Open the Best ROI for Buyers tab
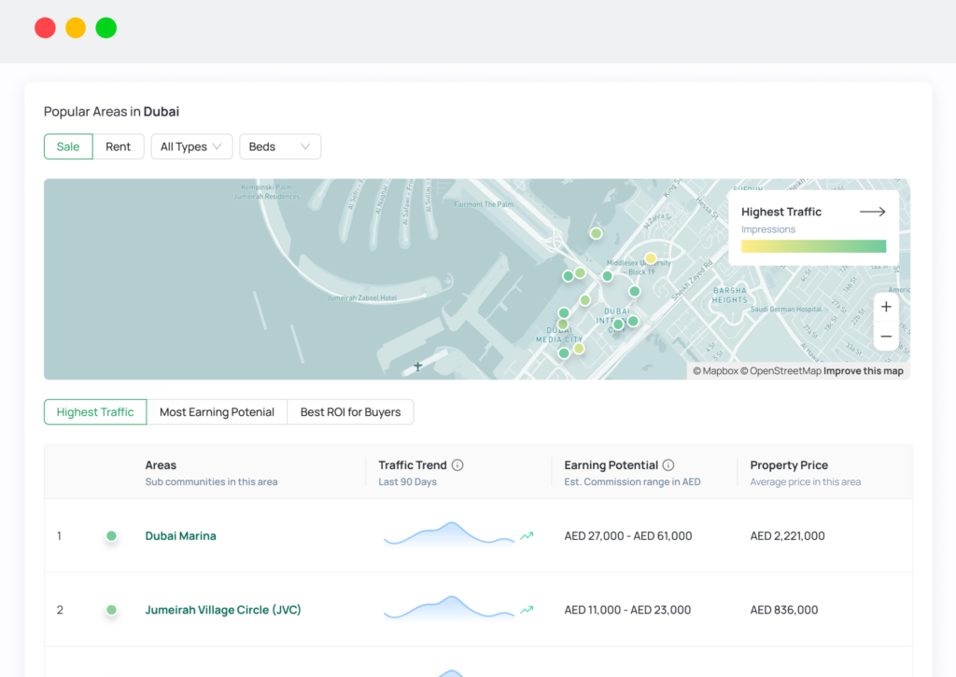This screenshot has height=677, width=956. coord(350,412)
